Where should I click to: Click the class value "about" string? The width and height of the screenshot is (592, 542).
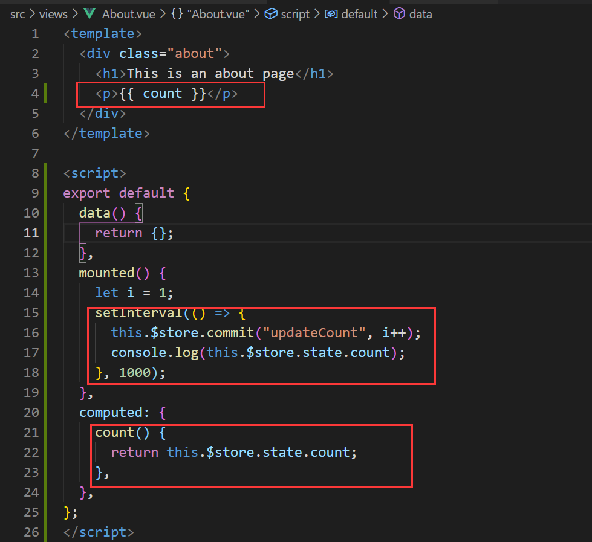[194, 54]
